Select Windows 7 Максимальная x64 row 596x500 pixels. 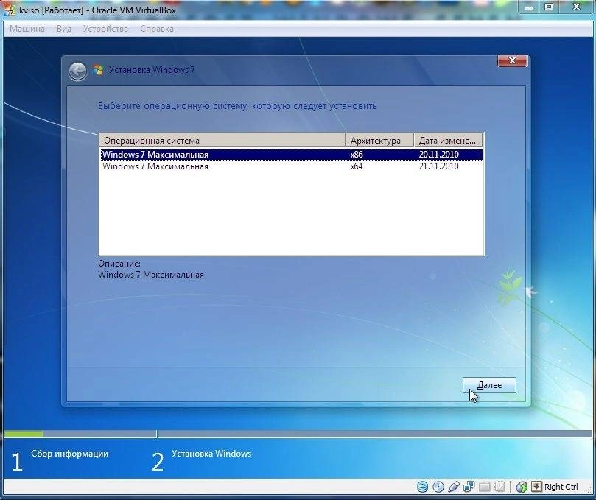292,166
